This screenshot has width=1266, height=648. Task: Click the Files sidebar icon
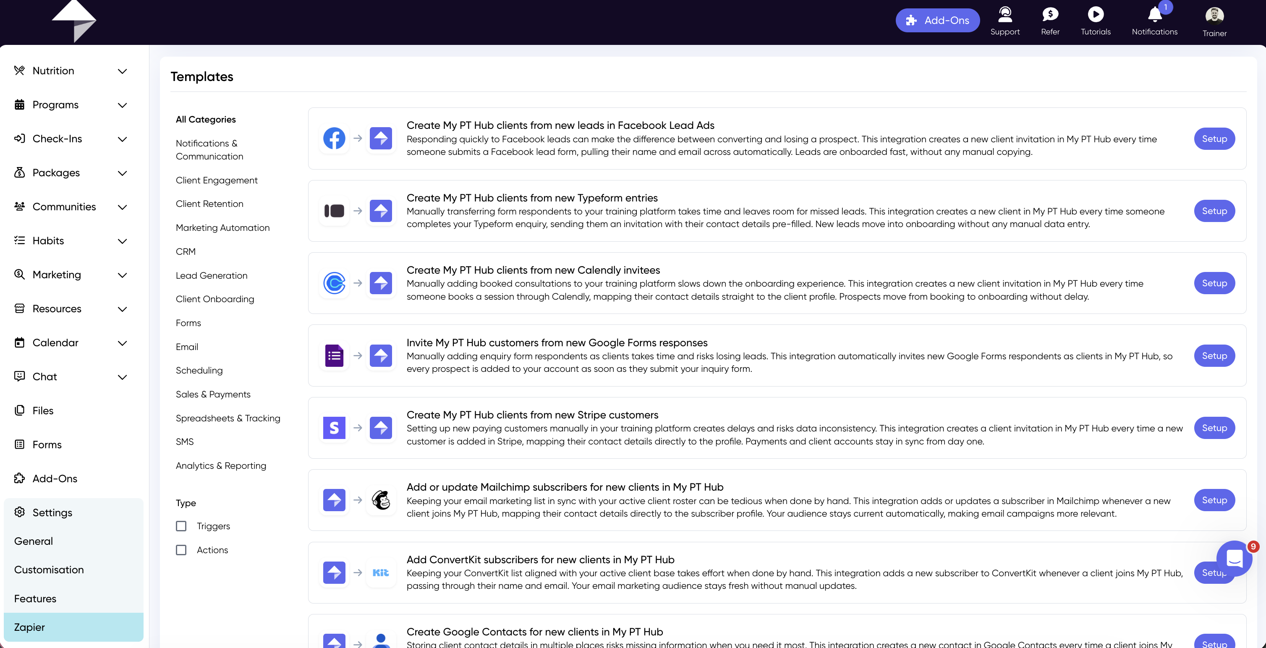(20, 410)
